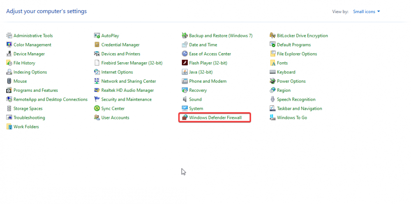
Task: Click the Power Options icon
Action: point(272,81)
